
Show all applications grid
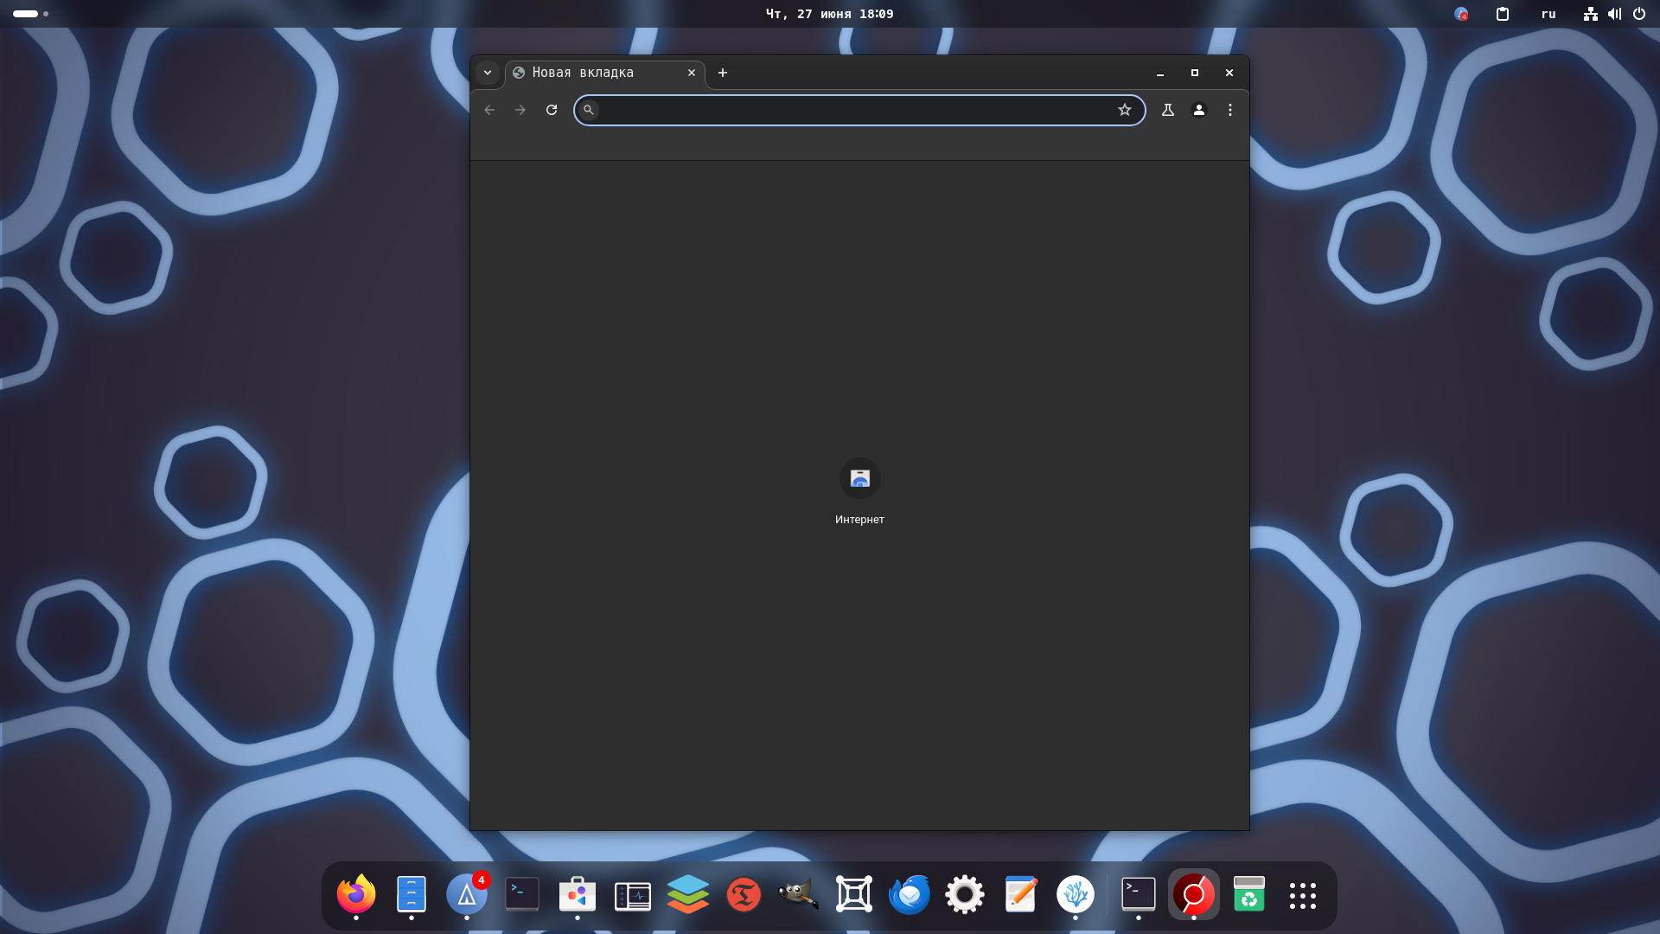1303,896
